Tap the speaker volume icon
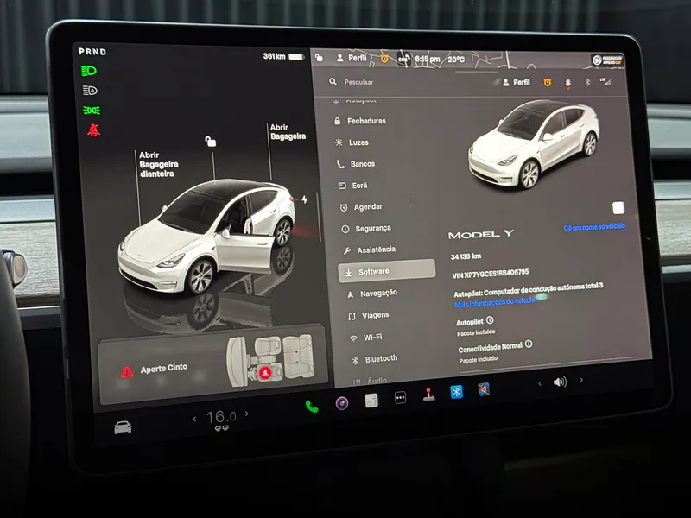691x518 pixels. point(560,382)
